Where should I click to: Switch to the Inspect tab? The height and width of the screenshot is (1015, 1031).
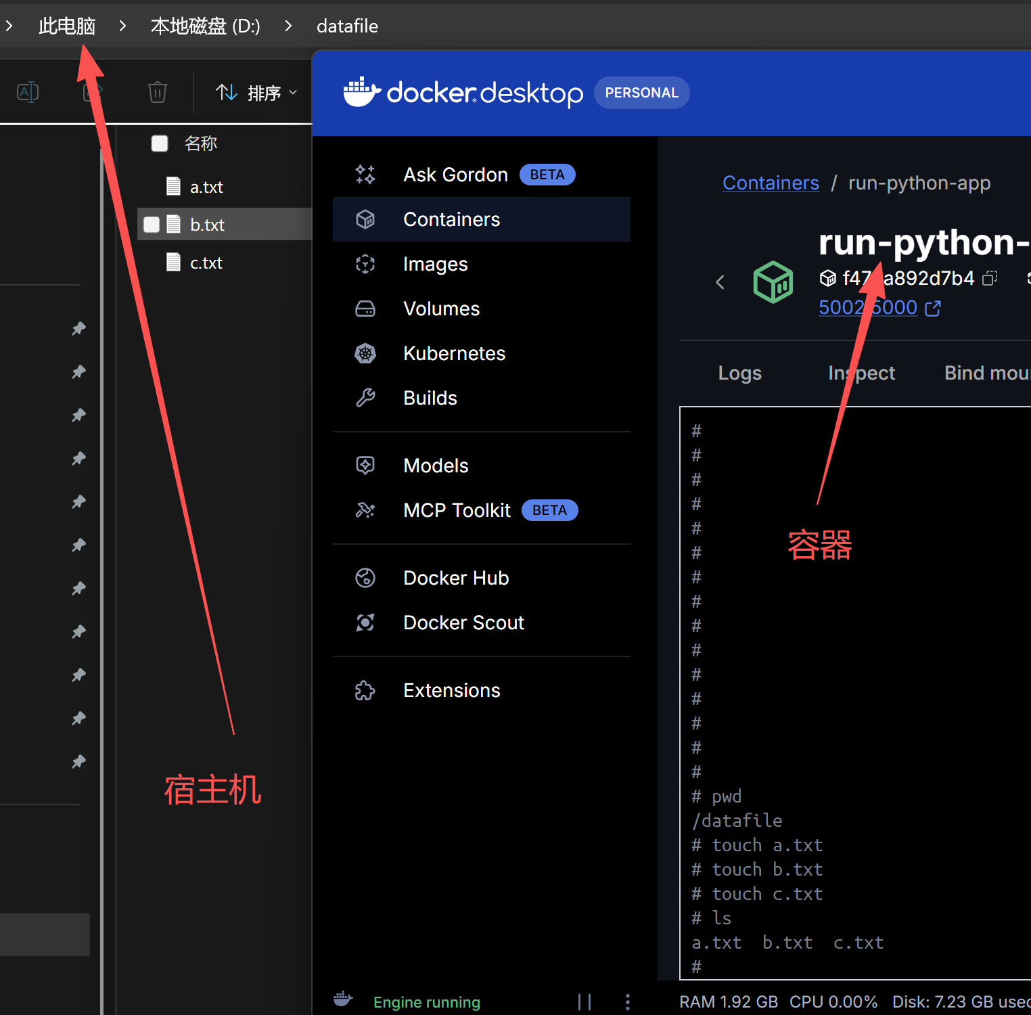point(861,373)
